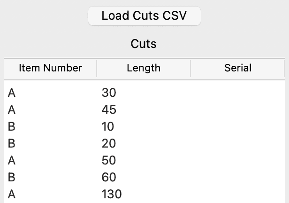Click the length value 20 cell
Image resolution: width=289 pixels, height=203 pixels.
109,144
